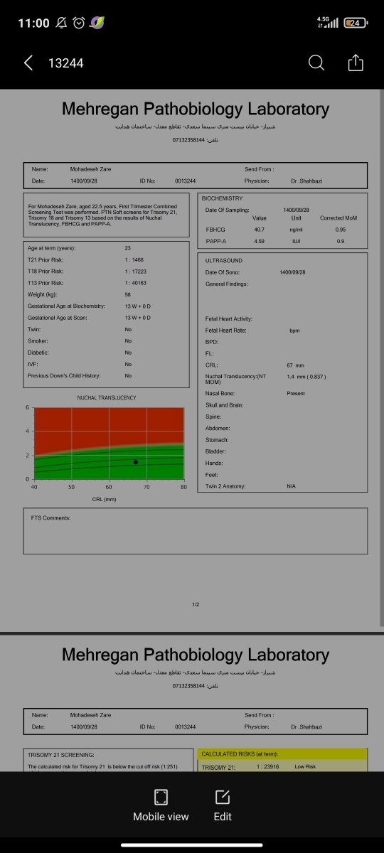Tap the first Mehregan Pathobiology Laboratory heading
Image resolution: width=384 pixels, height=853 pixels.
196,109
